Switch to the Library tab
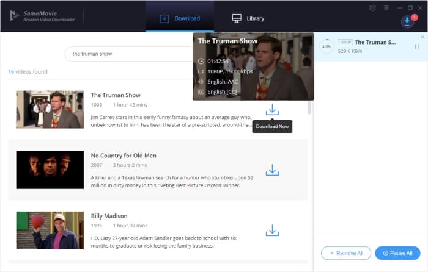Screen dimensions: 428x272 [248, 18]
